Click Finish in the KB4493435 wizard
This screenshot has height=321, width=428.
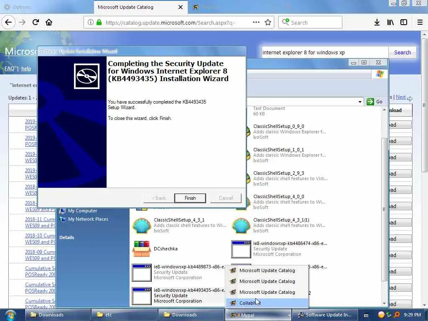pyautogui.click(x=190, y=198)
